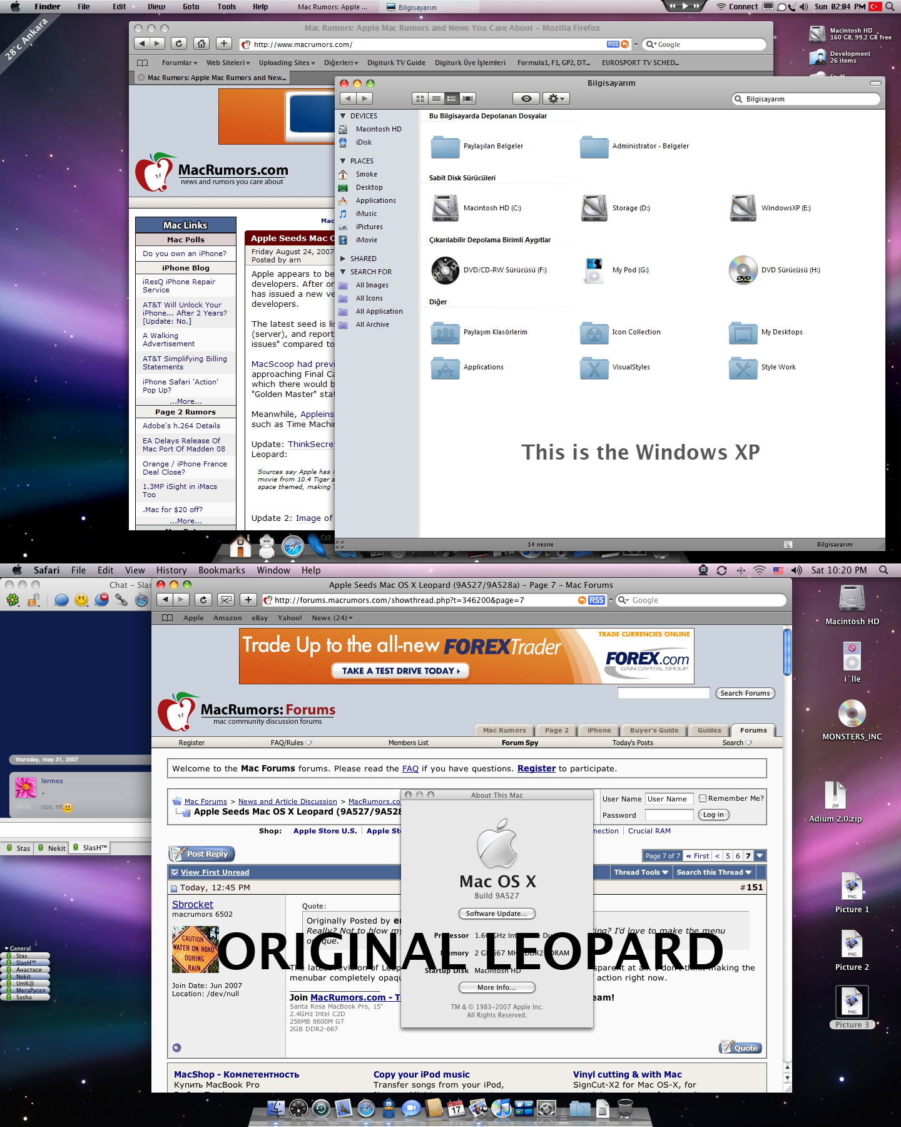
Task: Open iChat in the bottom Dock
Action: click(x=411, y=1108)
